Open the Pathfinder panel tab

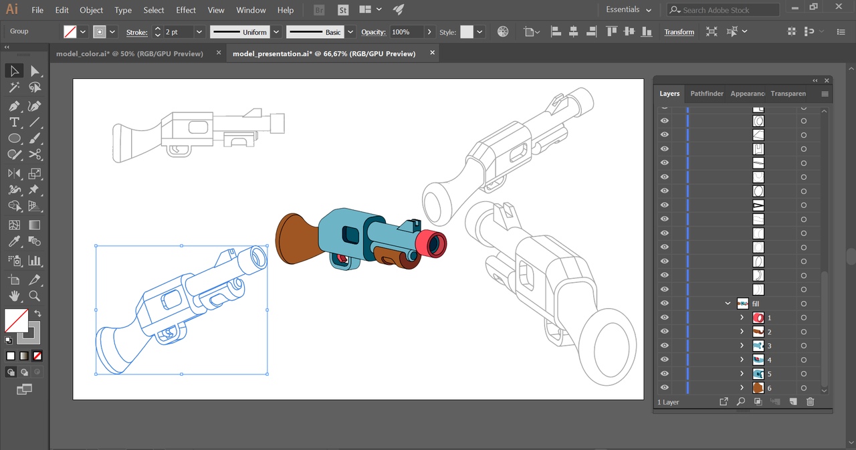coord(706,94)
